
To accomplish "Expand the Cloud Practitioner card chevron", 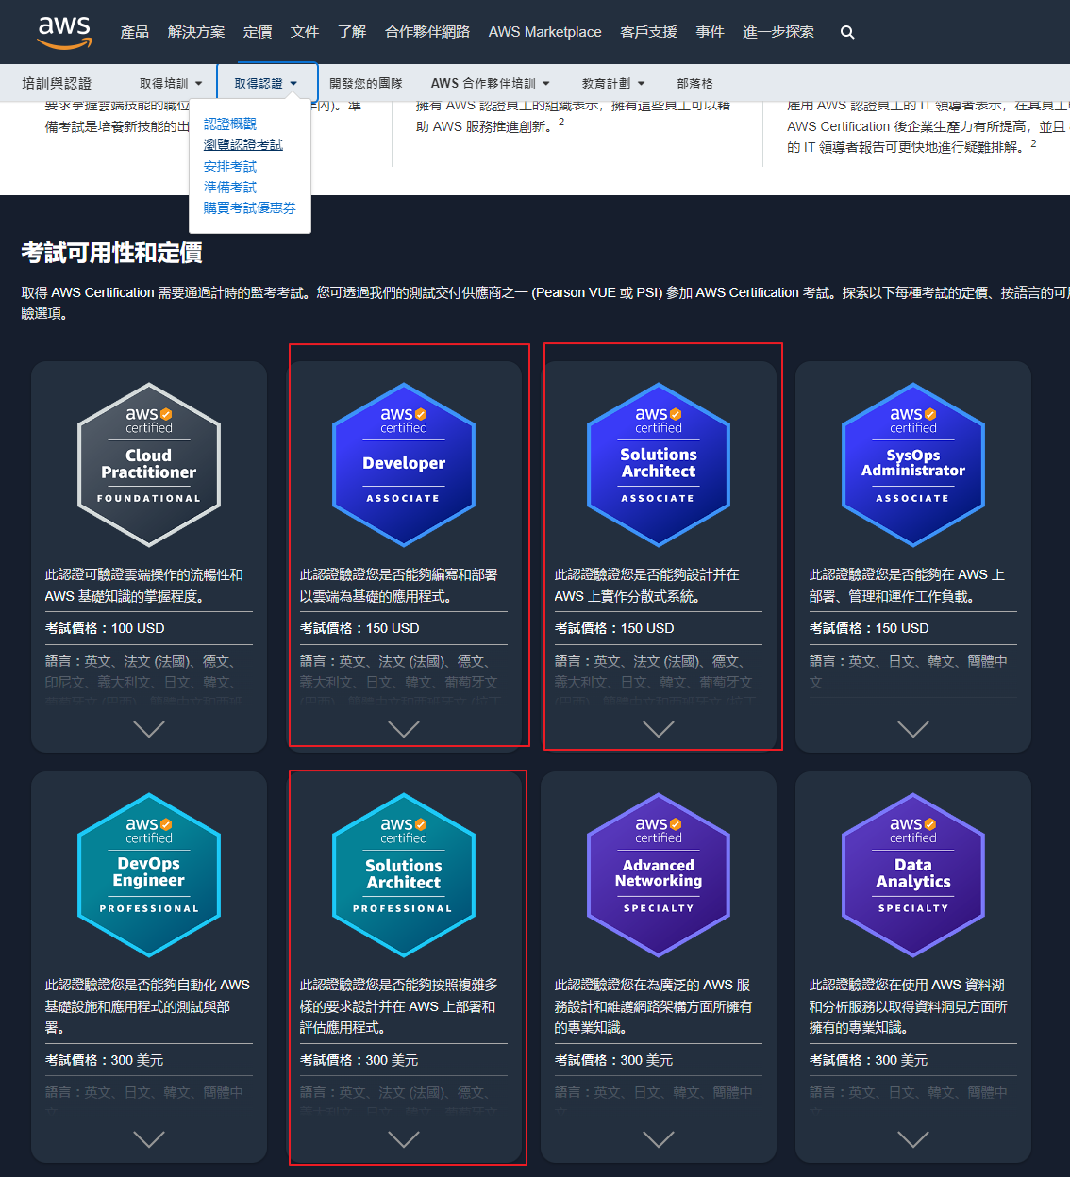I will tap(149, 729).
